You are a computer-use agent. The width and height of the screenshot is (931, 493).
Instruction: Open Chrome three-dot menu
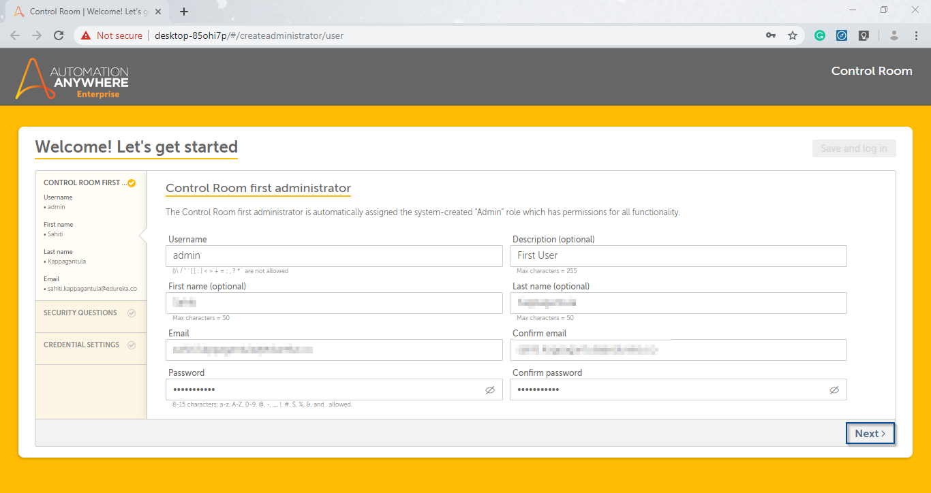tap(915, 35)
